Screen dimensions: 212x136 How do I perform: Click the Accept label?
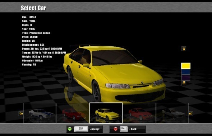pos(95,129)
